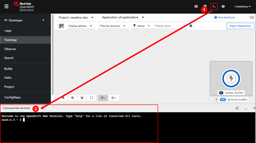
Task: Go to Builds in the sidebar
Action: (8, 69)
